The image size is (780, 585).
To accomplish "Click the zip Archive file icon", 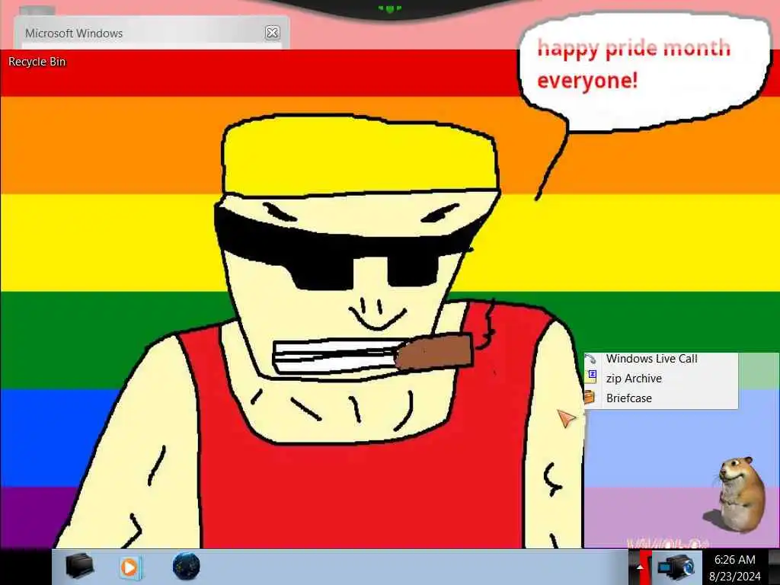I will 591,376.
